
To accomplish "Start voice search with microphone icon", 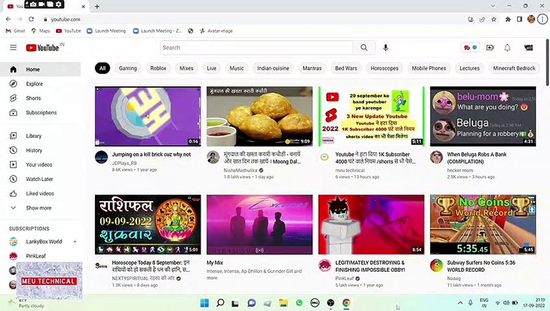I will pyautogui.click(x=386, y=48).
